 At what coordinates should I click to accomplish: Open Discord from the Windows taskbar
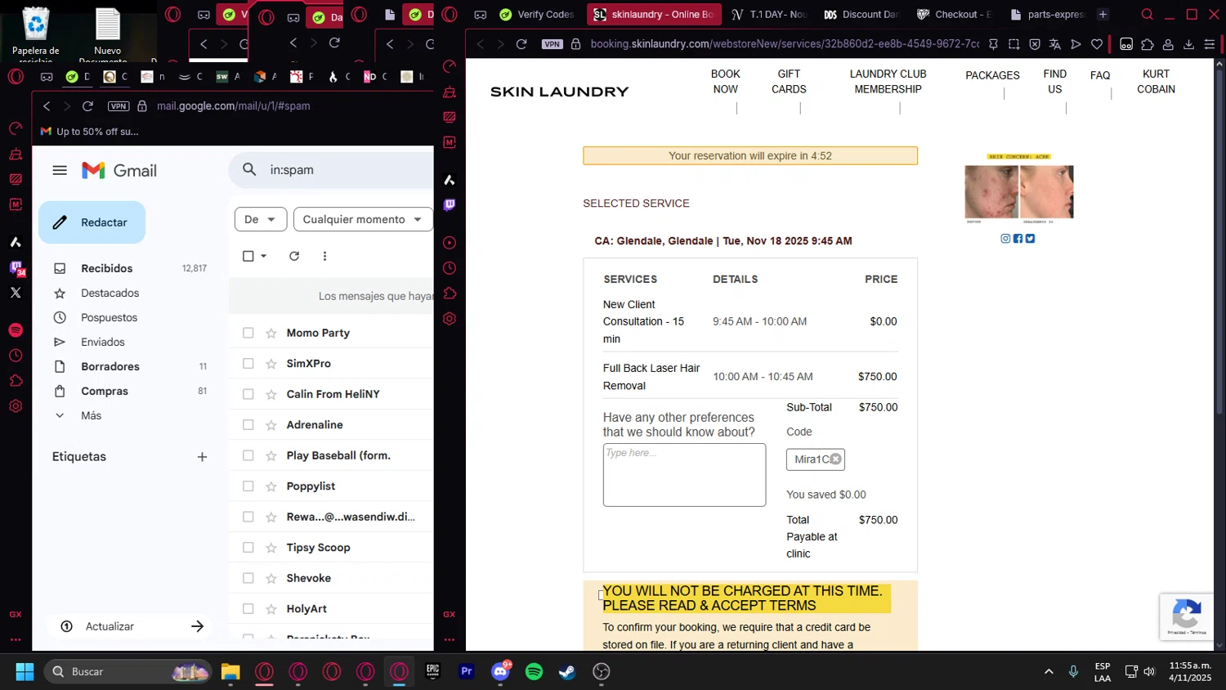coord(500,671)
